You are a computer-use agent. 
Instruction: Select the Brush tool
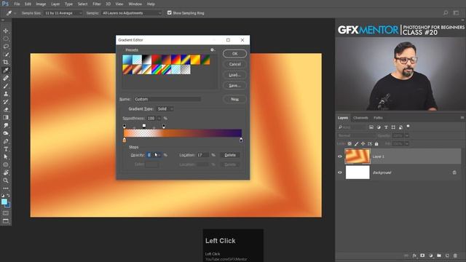coord(6,86)
